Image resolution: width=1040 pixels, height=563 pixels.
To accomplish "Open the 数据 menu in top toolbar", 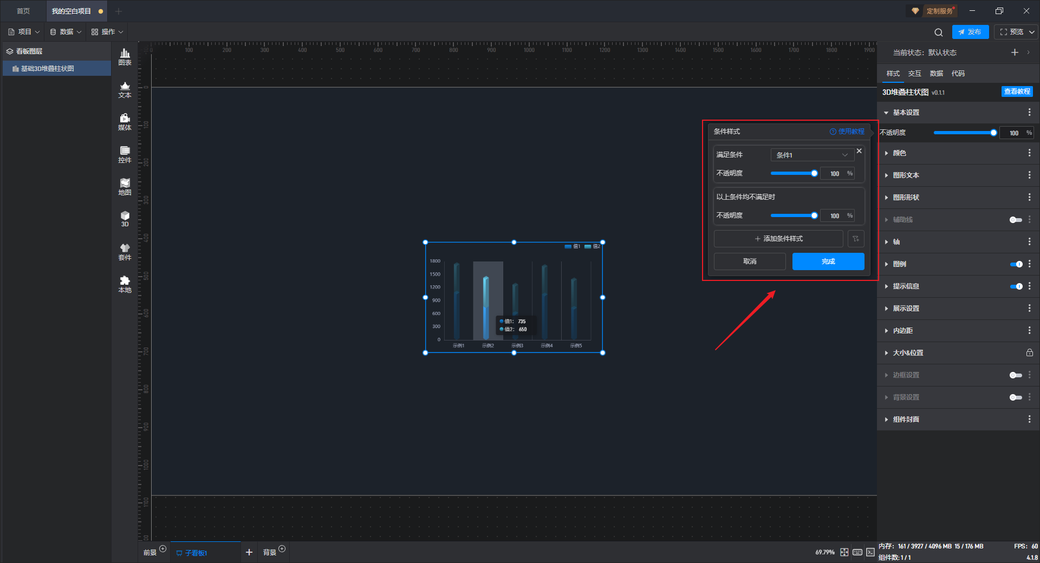I will click(66, 32).
